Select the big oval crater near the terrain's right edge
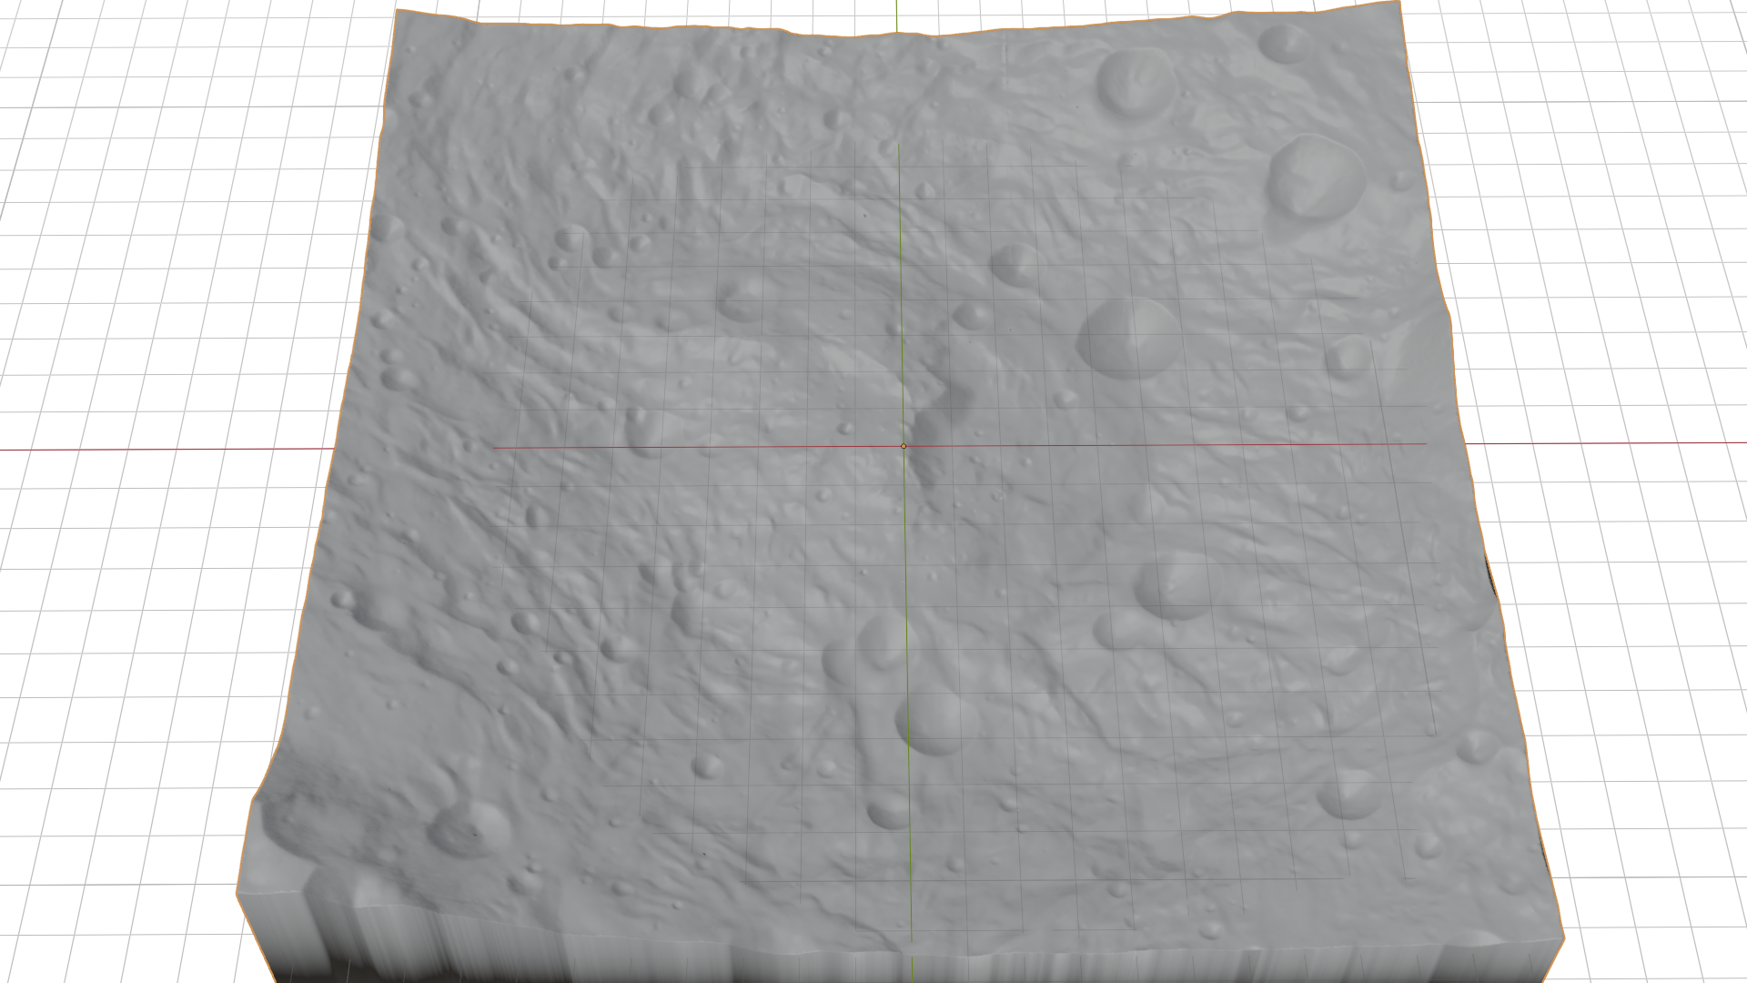 click(1317, 178)
